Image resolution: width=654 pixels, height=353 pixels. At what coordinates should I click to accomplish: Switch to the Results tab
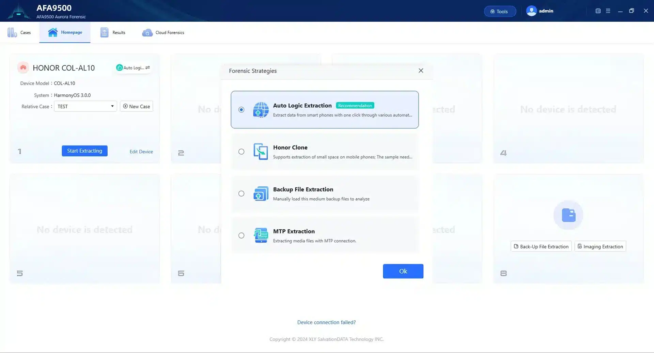point(113,32)
